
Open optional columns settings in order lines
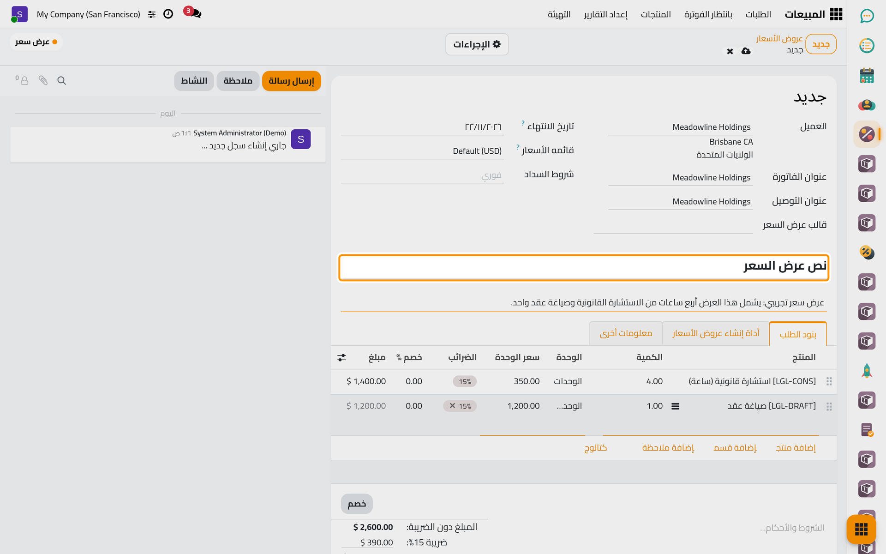341,357
